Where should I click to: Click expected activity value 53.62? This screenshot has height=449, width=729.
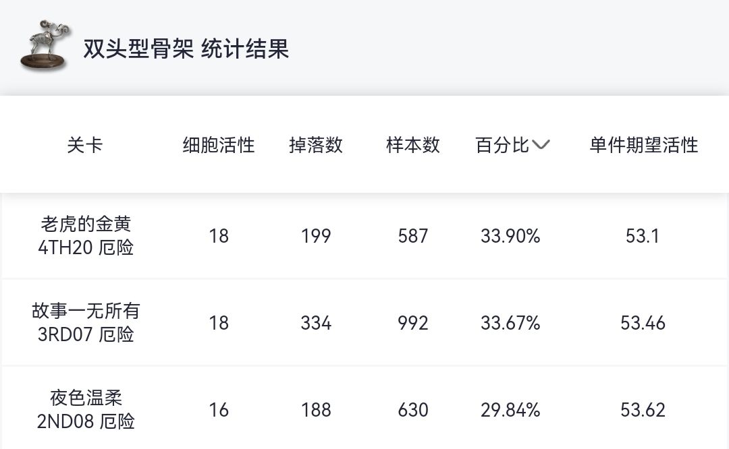click(x=643, y=410)
